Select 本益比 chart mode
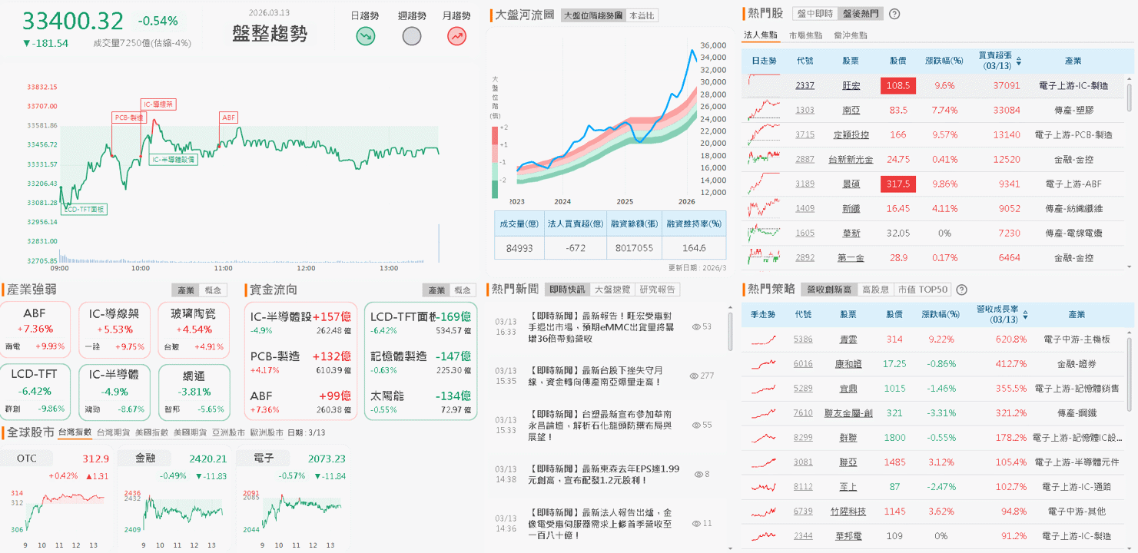The image size is (1138, 553). (642, 15)
